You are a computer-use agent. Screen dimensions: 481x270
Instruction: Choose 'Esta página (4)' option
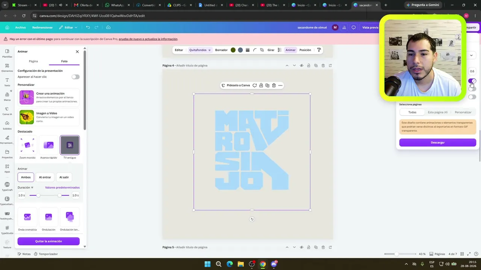437,112
